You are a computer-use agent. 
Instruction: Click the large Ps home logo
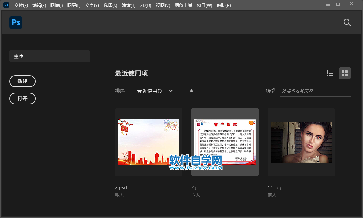click(16, 22)
